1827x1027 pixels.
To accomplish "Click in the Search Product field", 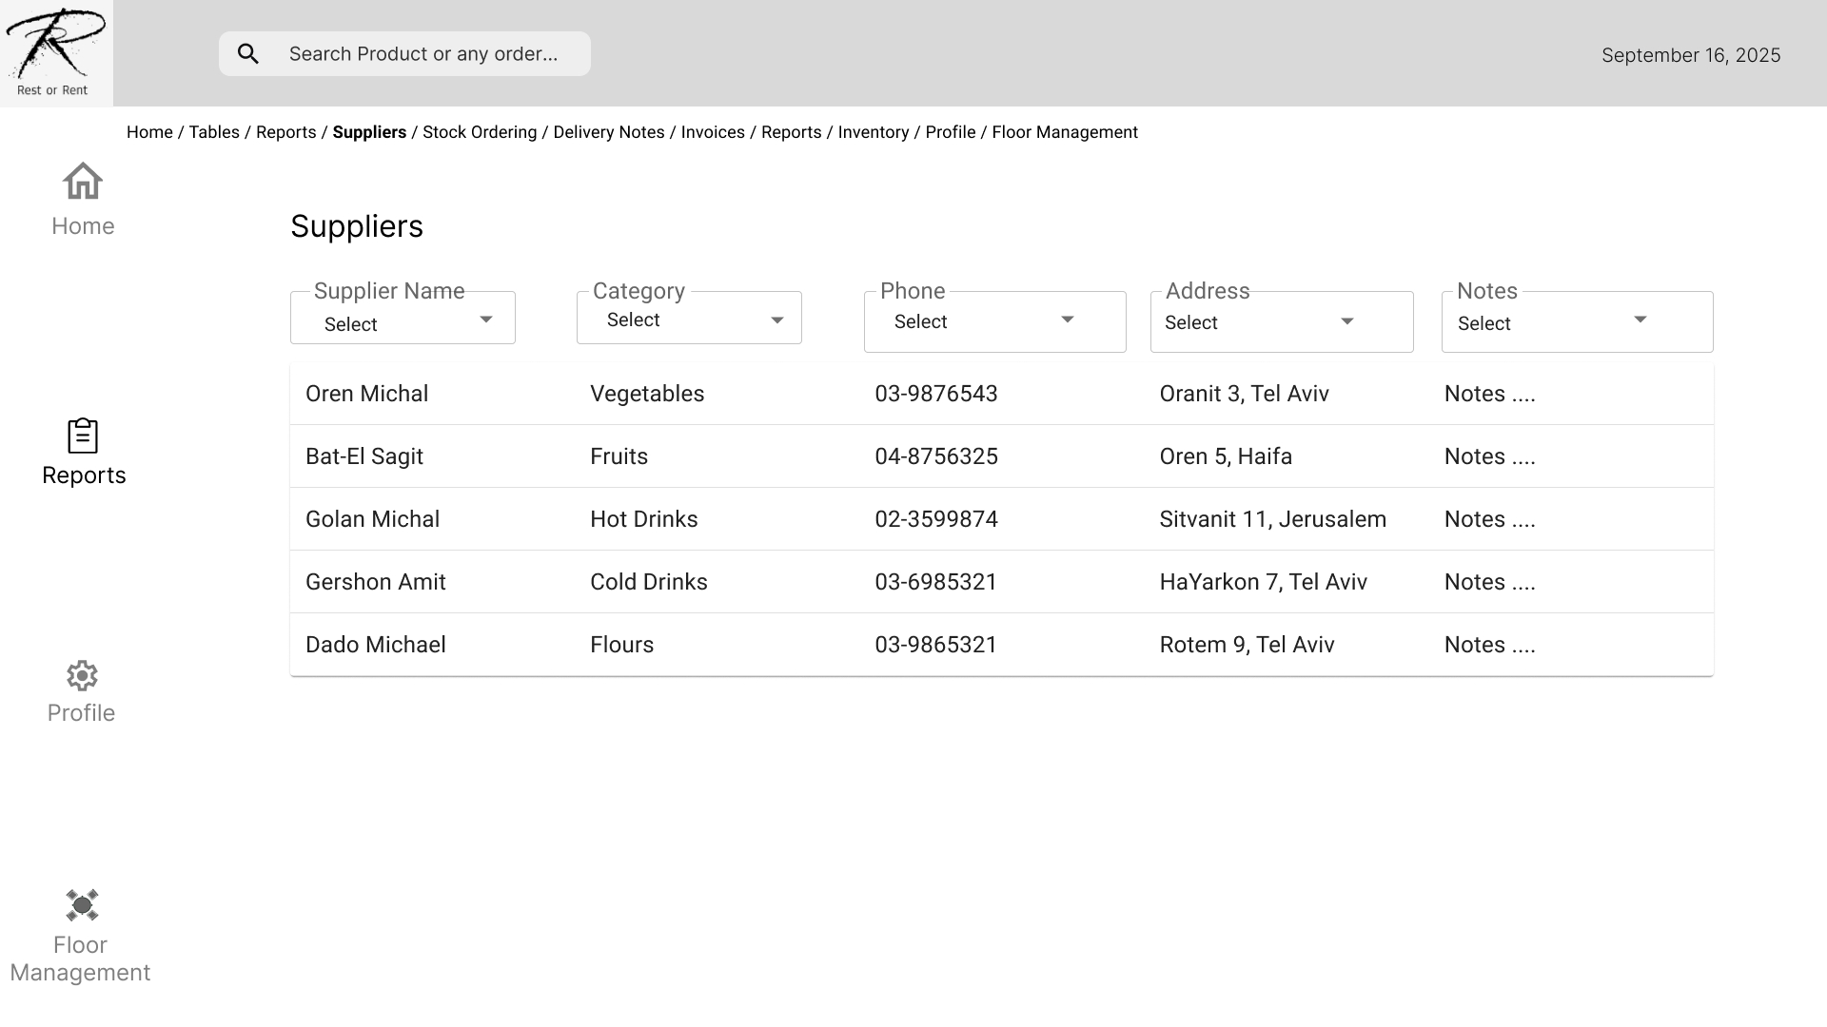I will coord(423,54).
